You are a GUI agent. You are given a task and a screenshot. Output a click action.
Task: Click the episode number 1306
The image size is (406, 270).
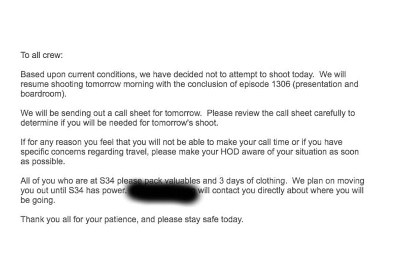point(281,84)
